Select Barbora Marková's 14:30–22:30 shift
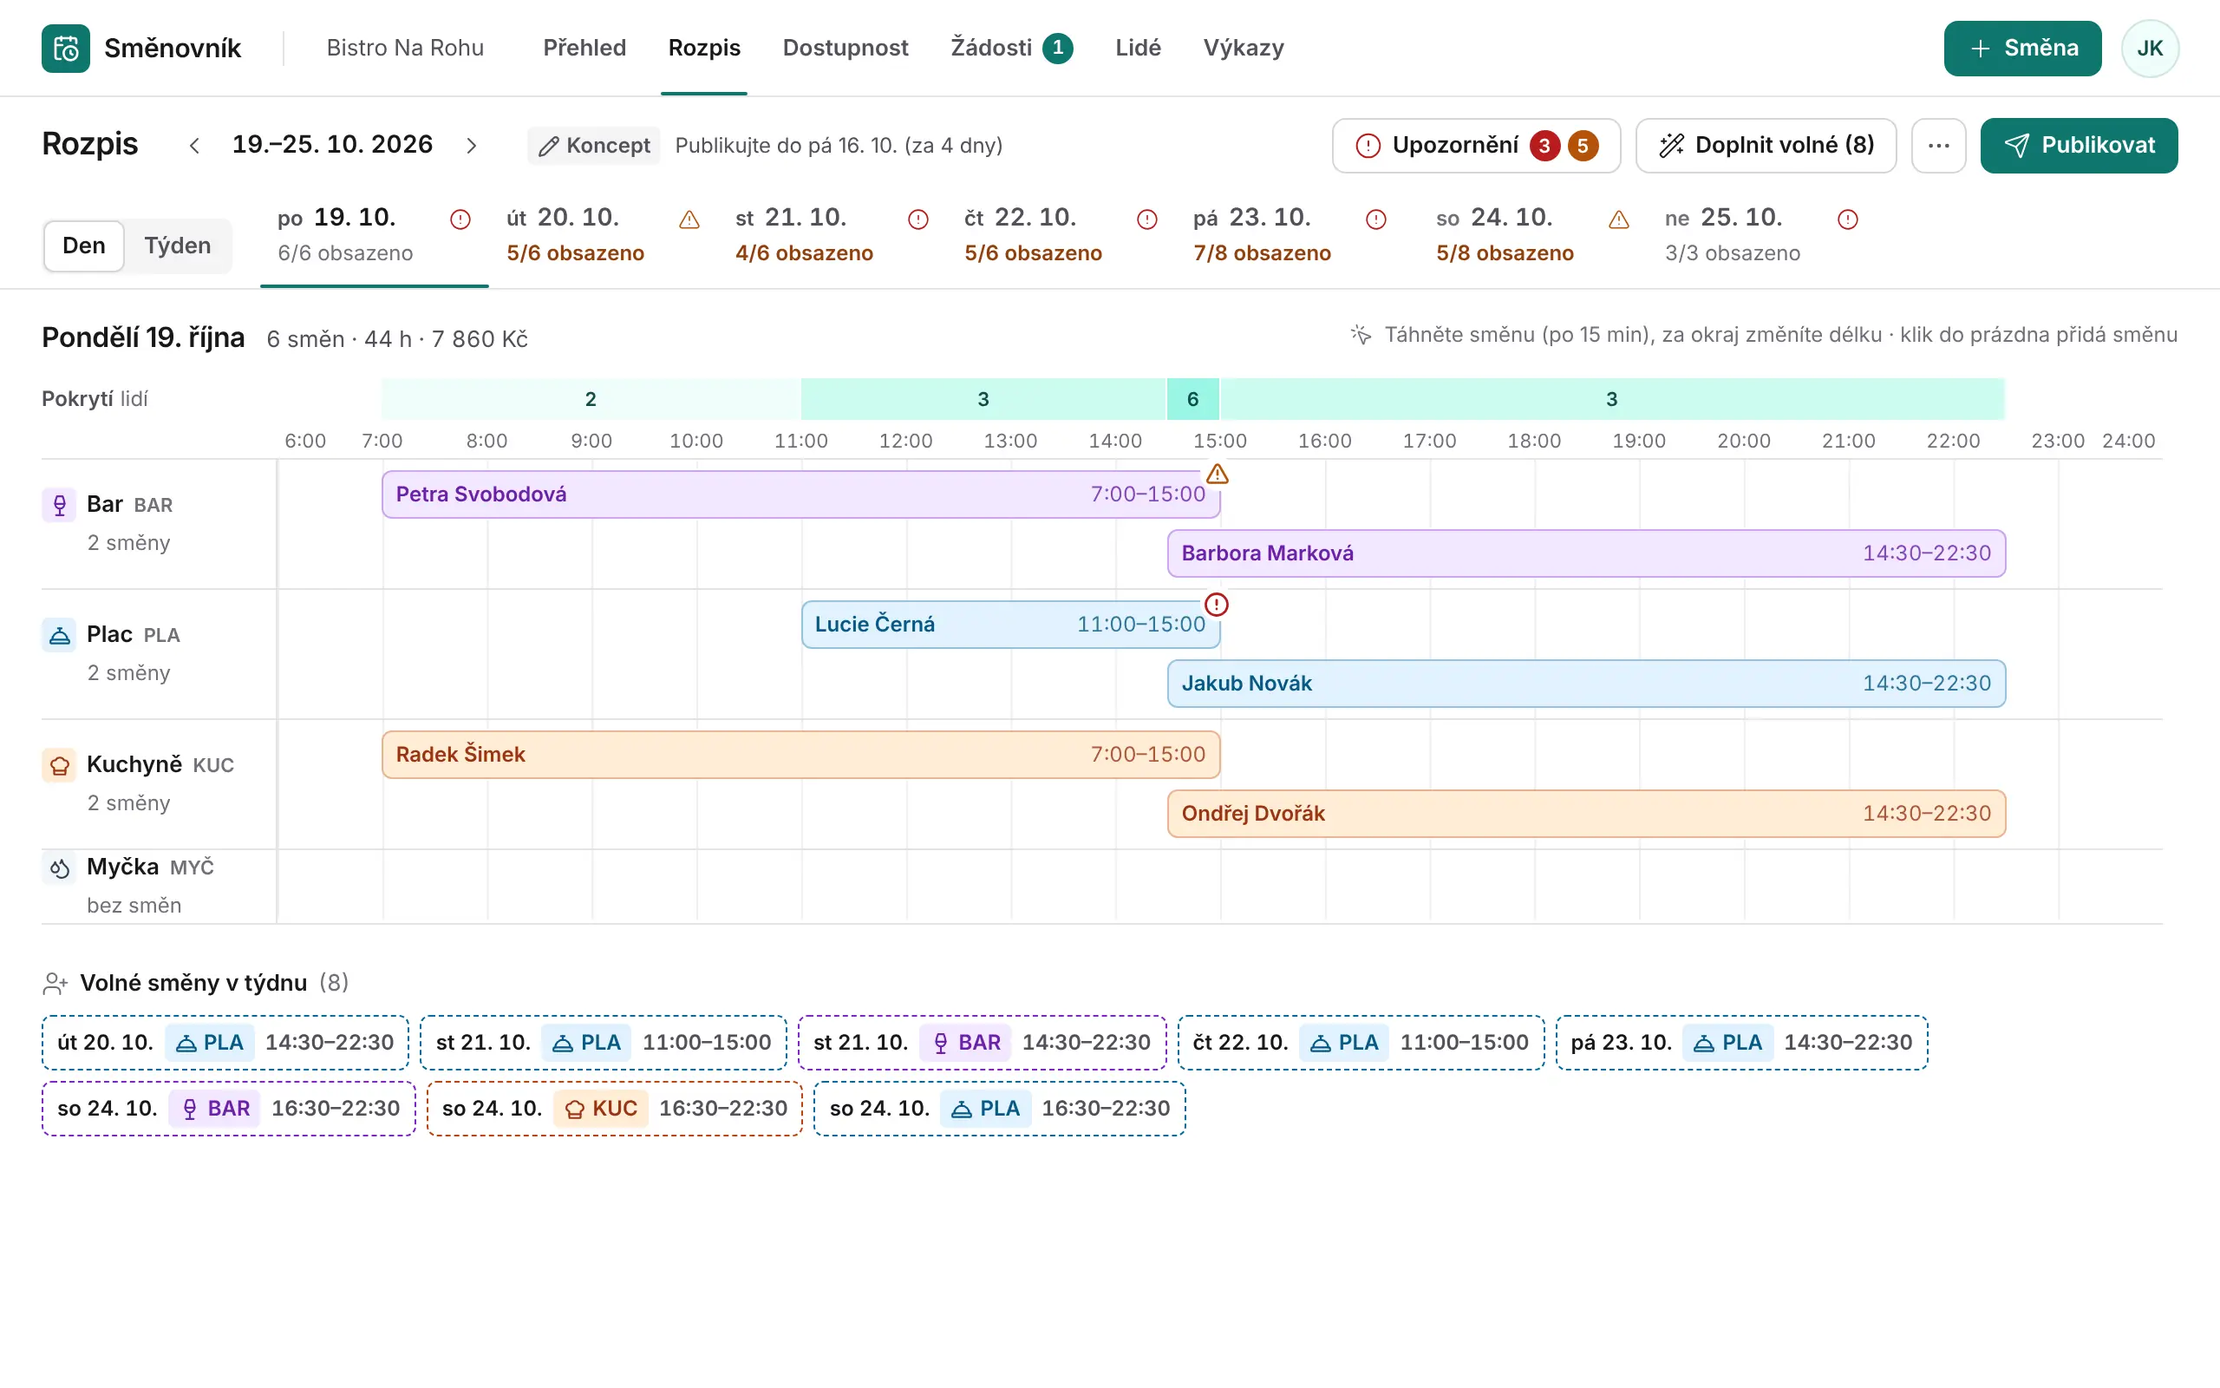2220x1388 pixels. 1586,553
